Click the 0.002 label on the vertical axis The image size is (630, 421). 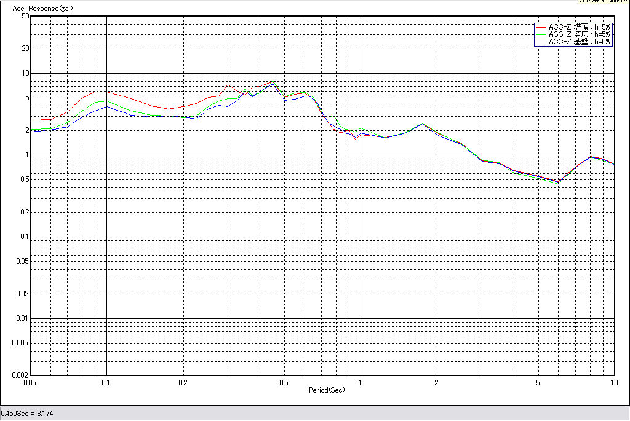pyautogui.click(x=20, y=375)
